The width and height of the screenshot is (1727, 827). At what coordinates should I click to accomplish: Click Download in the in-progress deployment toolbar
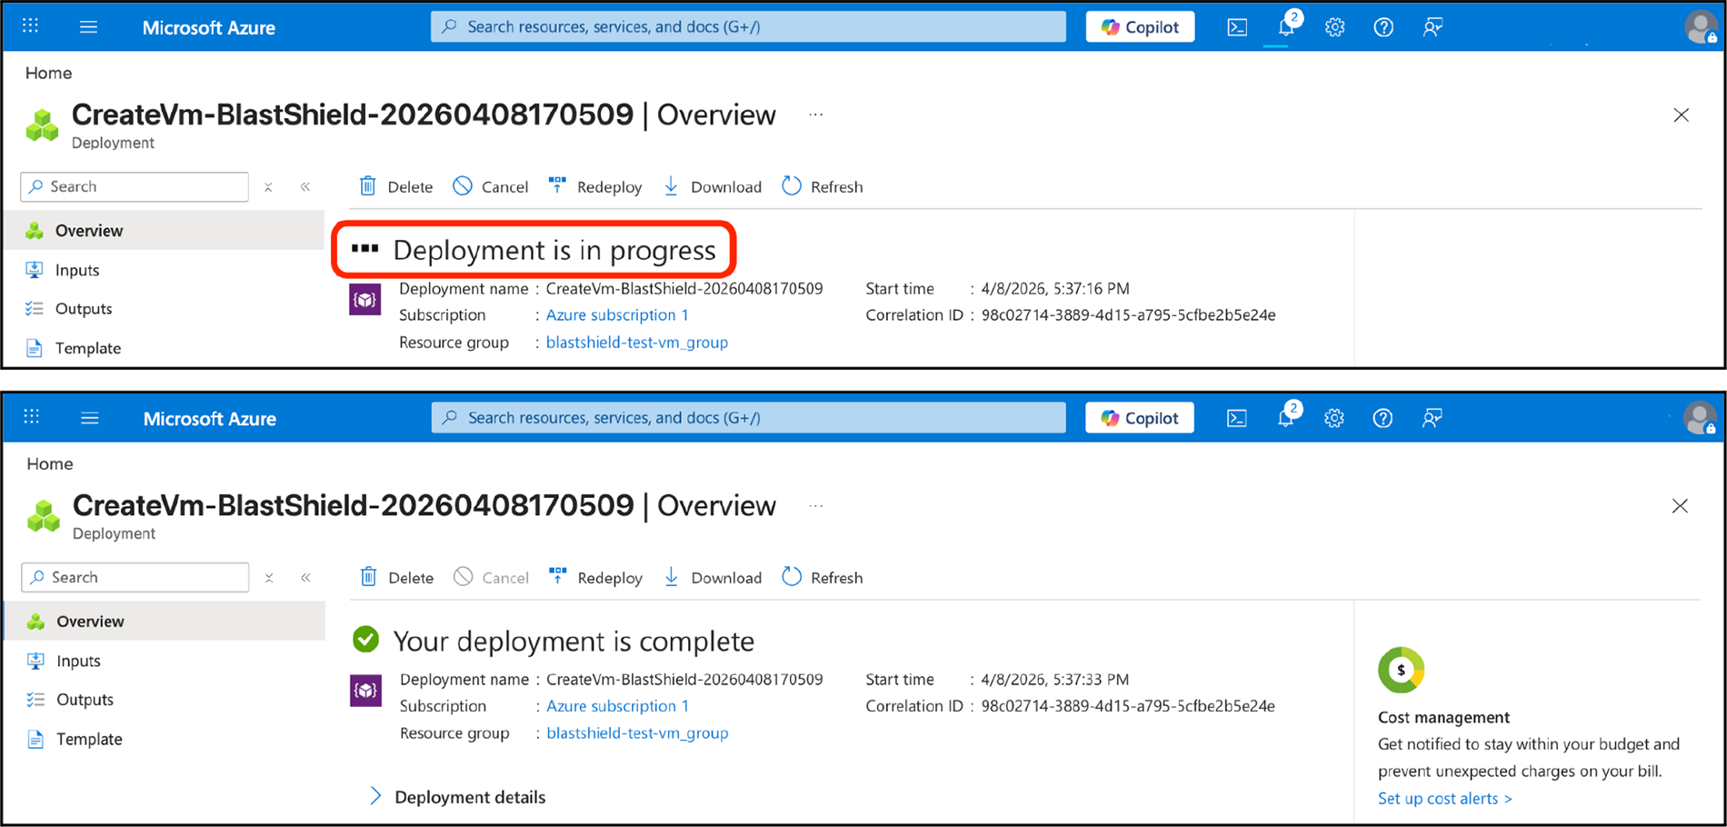click(x=713, y=186)
